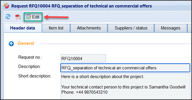
Task: Click the Edit pencil icon
Action: 28,17
